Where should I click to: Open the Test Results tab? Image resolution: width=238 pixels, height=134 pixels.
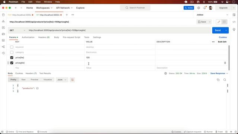[45, 73]
